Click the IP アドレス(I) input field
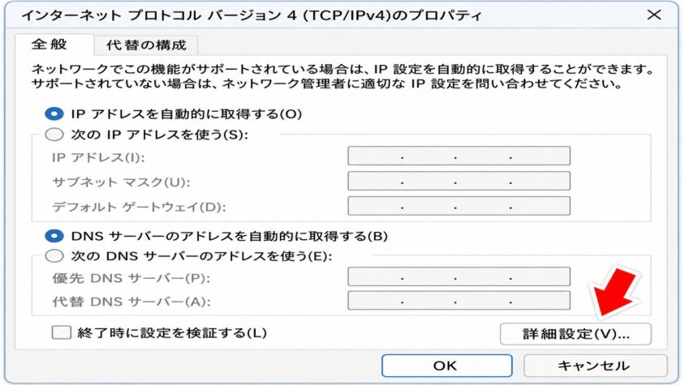Image resolution: width=685 pixels, height=385 pixels. 459,156
